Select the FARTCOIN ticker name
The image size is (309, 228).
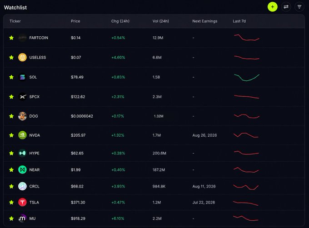click(x=39, y=38)
